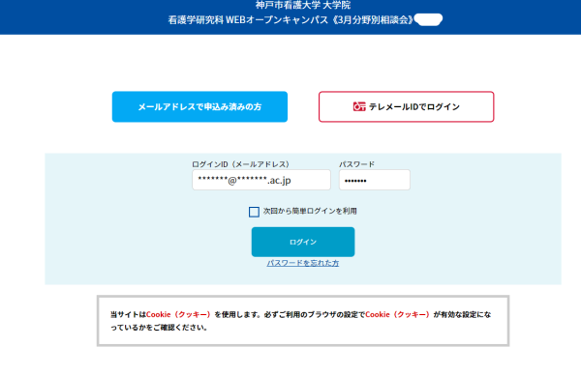Open the パスワードを忘れた方 link
The width and height of the screenshot is (581, 376).
(x=303, y=263)
